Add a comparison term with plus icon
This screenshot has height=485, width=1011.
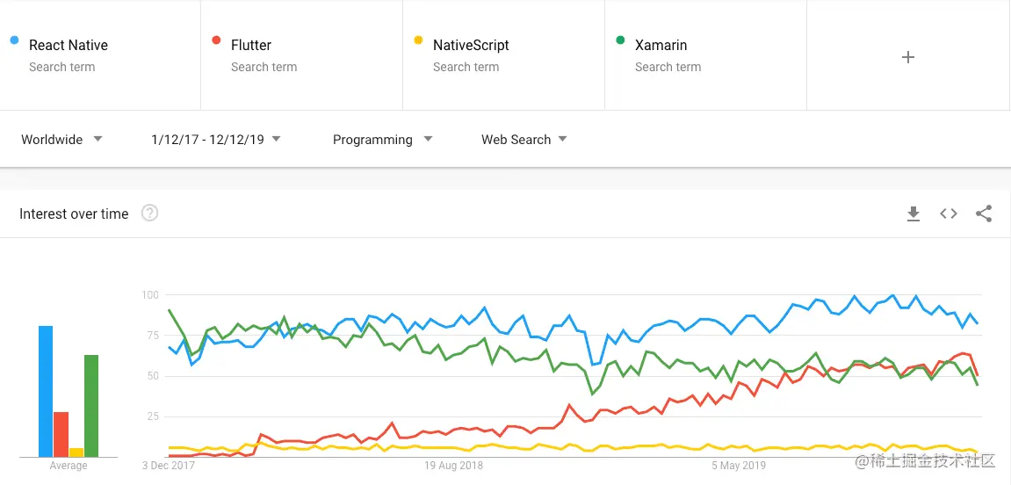tap(908, 57)
